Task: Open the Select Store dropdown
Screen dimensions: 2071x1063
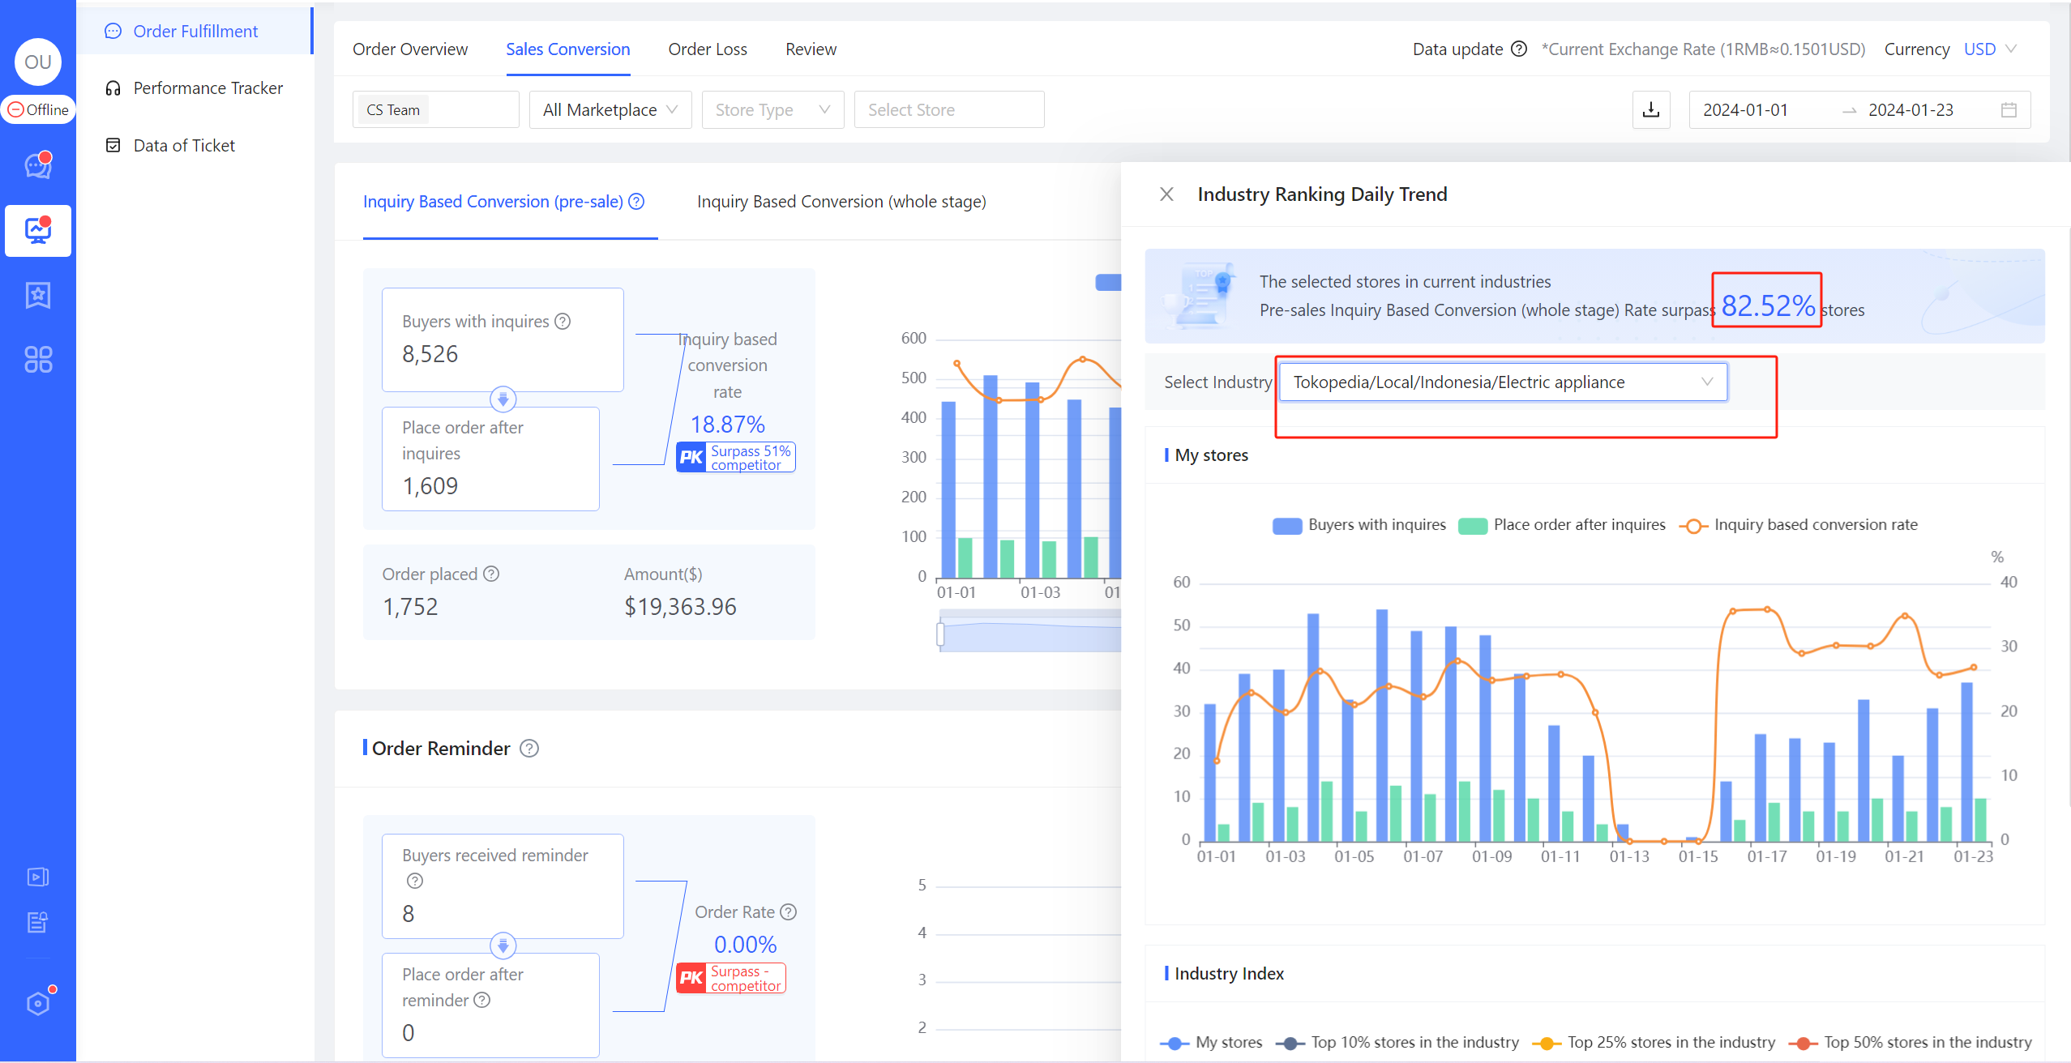Action: point(949,109)
